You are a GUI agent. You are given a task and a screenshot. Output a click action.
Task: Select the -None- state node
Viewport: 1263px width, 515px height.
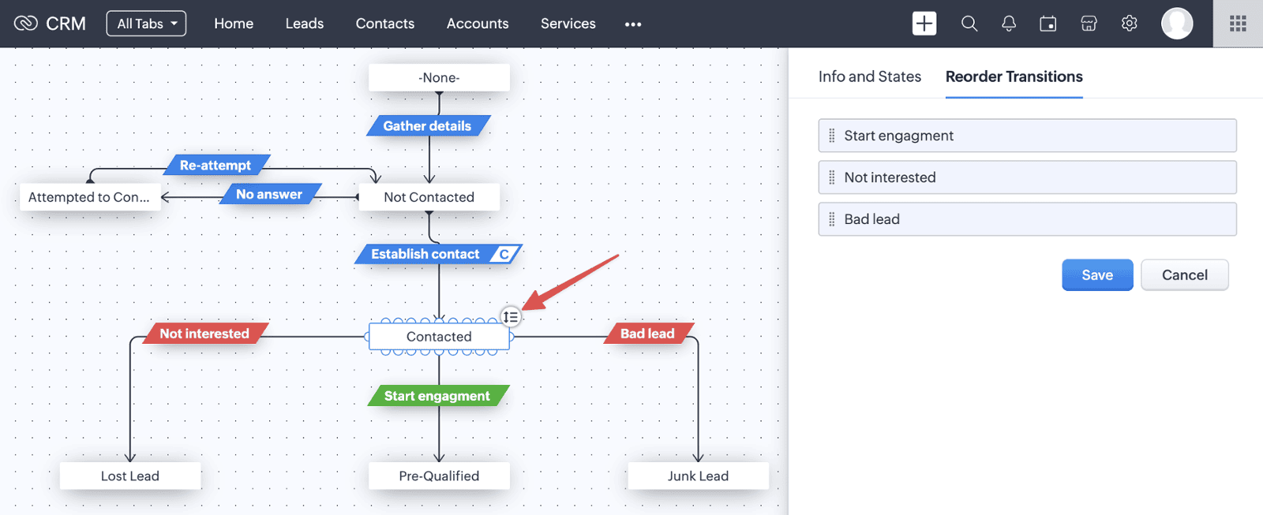pyautogui.click(x=439, y=77)
